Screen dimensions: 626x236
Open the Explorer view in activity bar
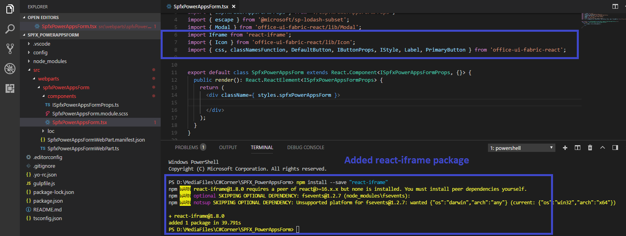point(10,9)
